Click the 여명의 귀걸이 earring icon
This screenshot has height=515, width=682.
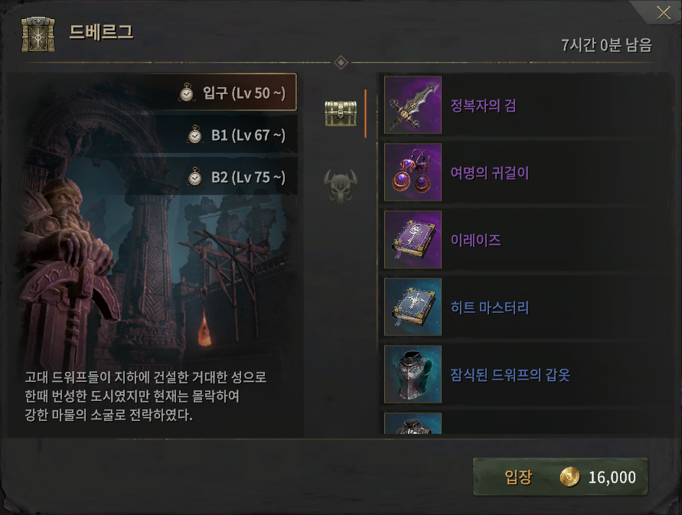coord(413,172)
